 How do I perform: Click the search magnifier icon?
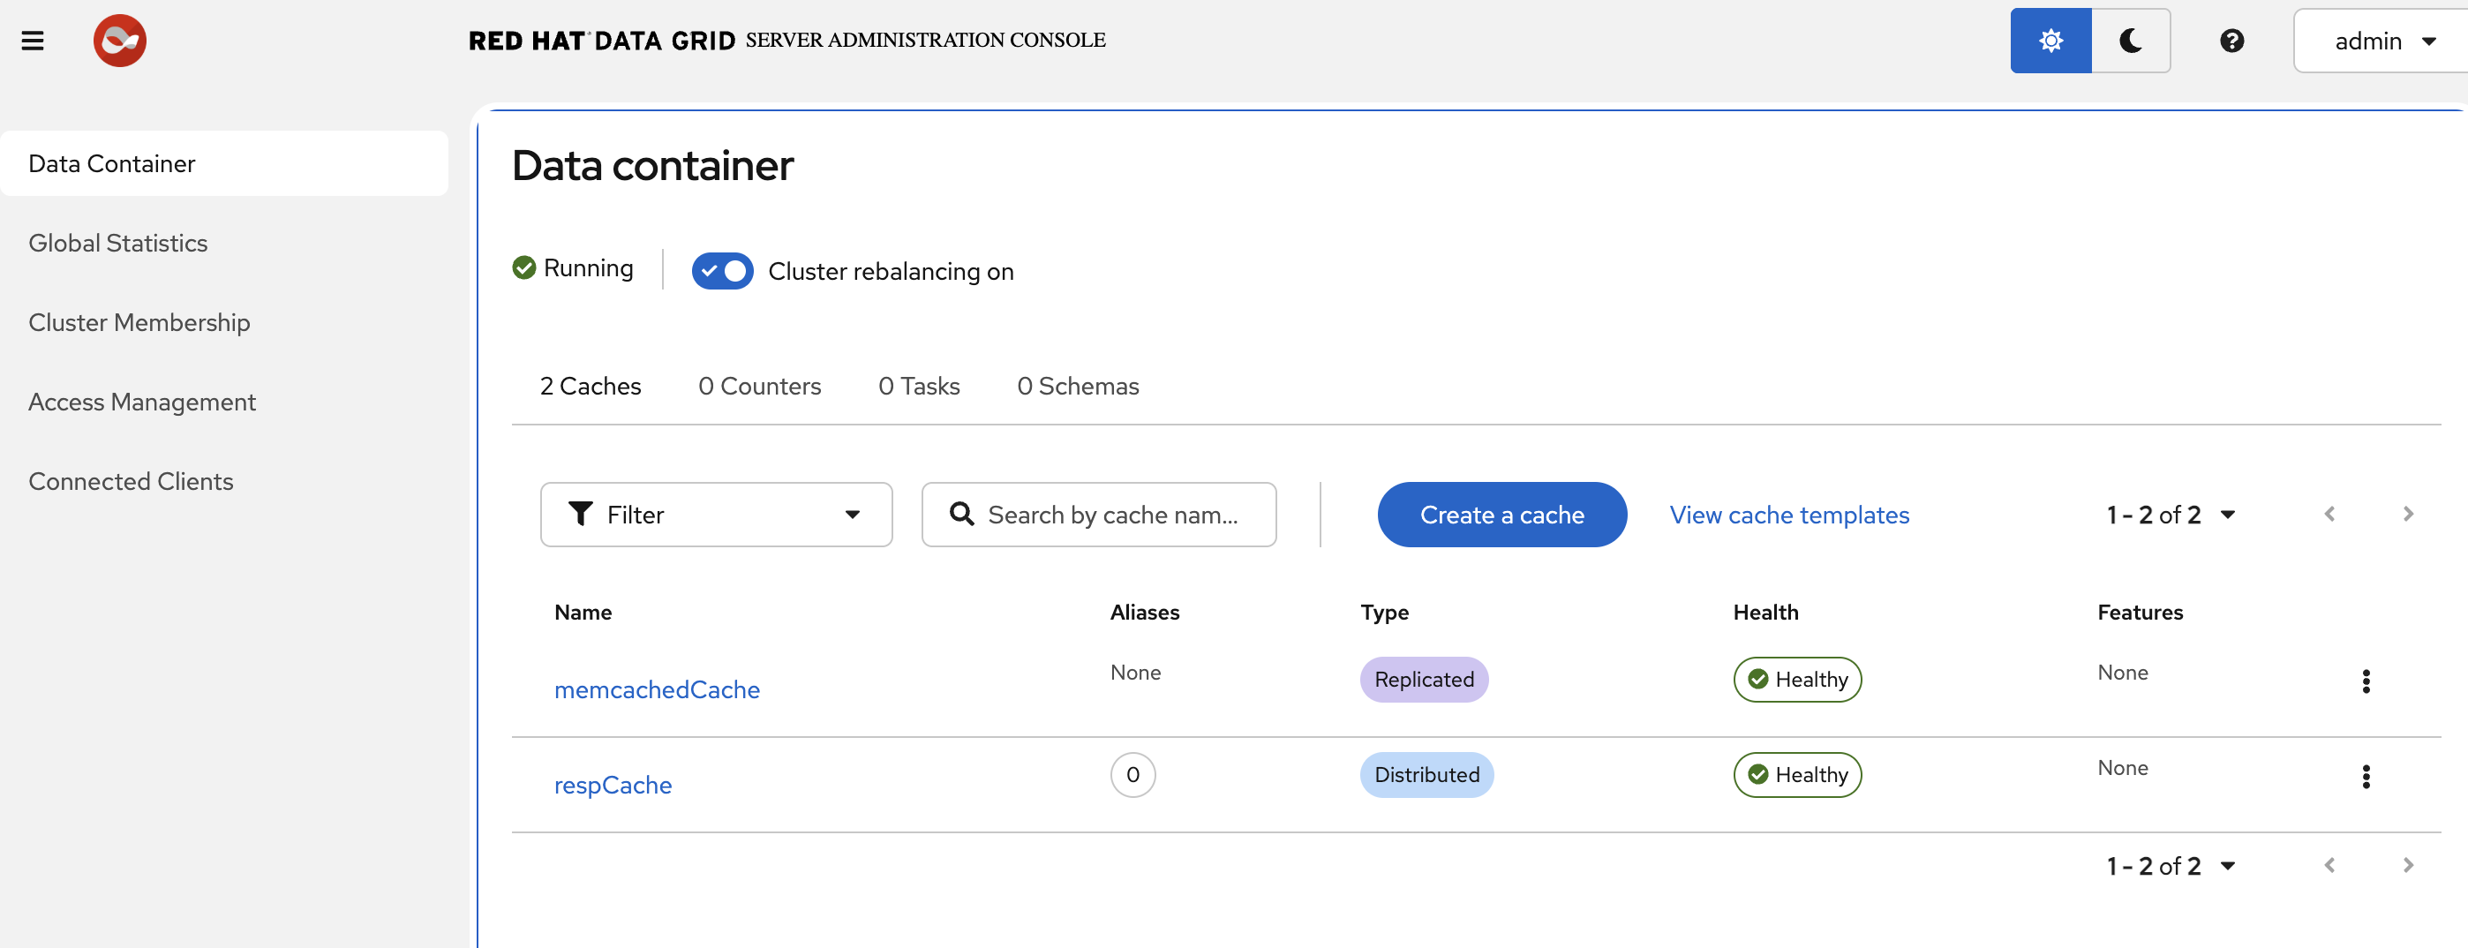[x=961, y=515]
